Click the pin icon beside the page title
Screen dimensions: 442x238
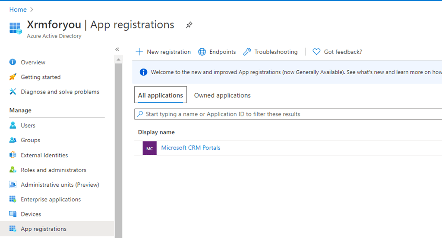pyautogui.click(x=189, y=25)
